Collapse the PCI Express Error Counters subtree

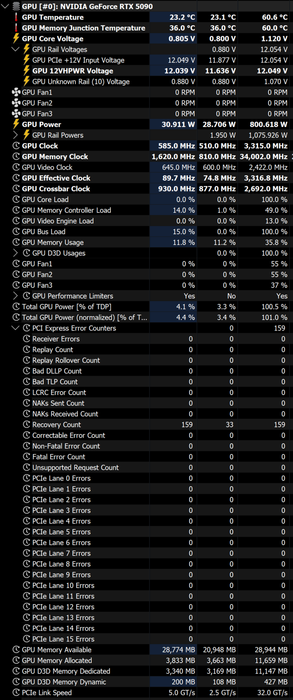16,328
